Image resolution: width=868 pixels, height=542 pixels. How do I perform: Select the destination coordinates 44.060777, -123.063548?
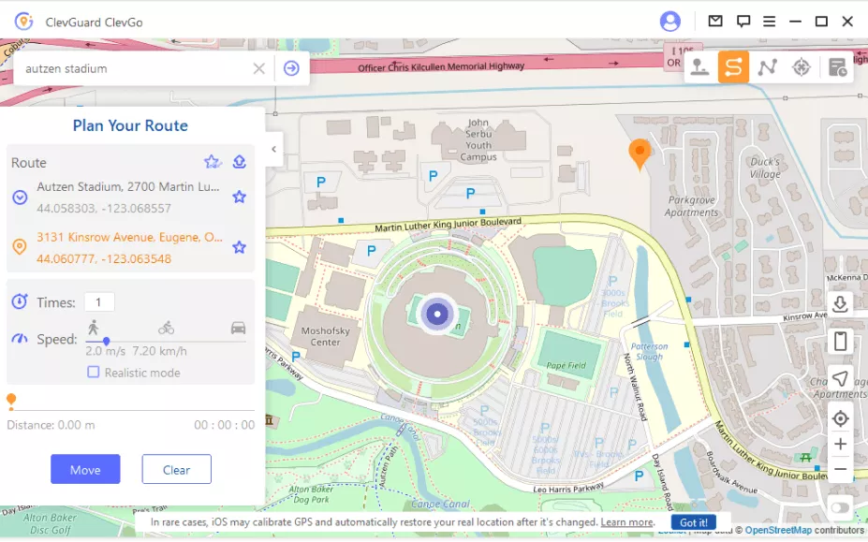point(104,258)
